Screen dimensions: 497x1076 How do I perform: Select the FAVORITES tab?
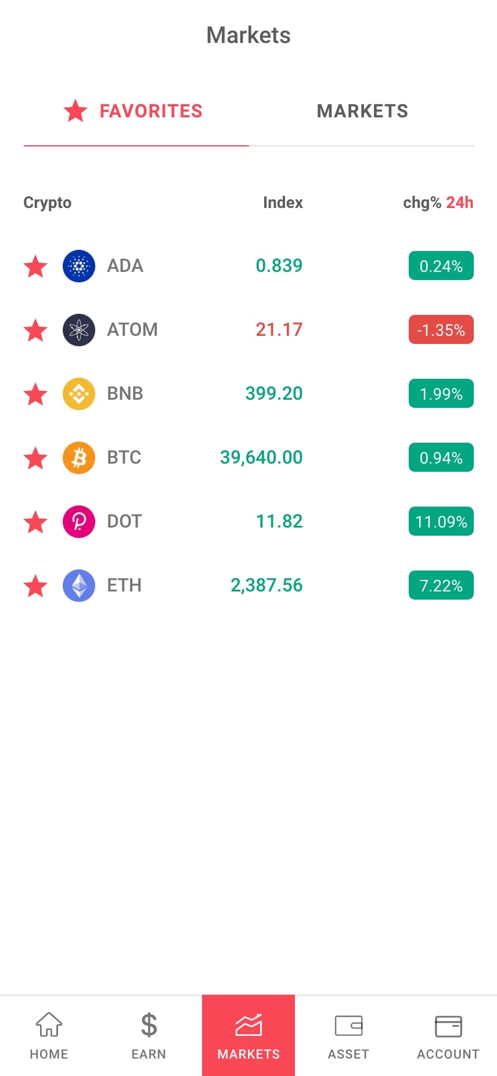[x=135, y=111]
